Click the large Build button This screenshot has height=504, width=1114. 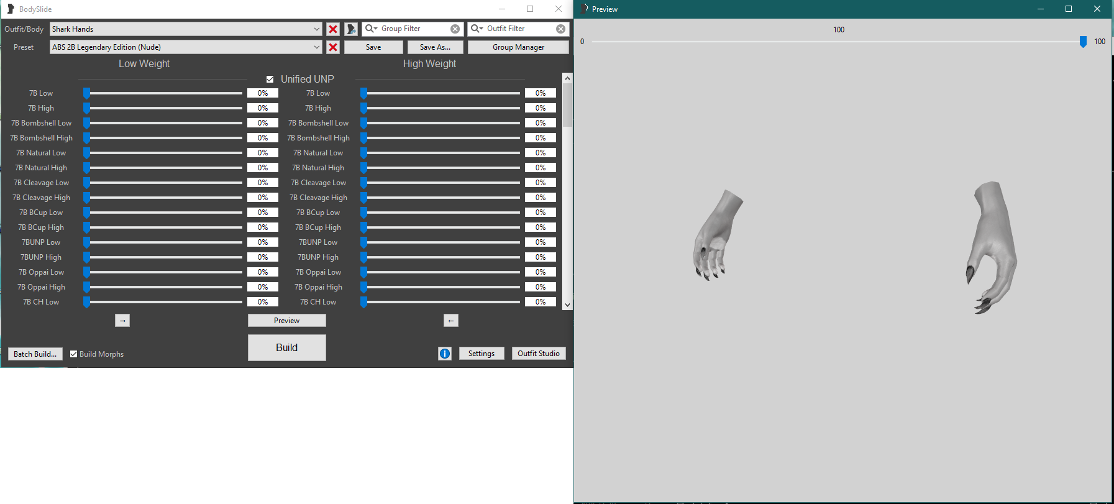click(287, 347)
